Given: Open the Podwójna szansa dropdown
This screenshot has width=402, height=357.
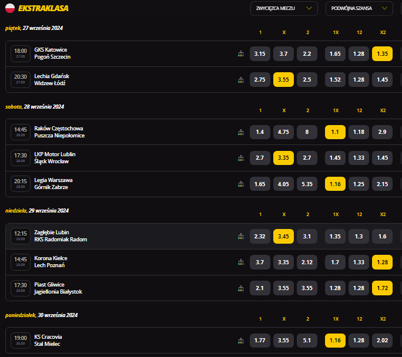Looking at the screenshot, I should pos(361,8).
